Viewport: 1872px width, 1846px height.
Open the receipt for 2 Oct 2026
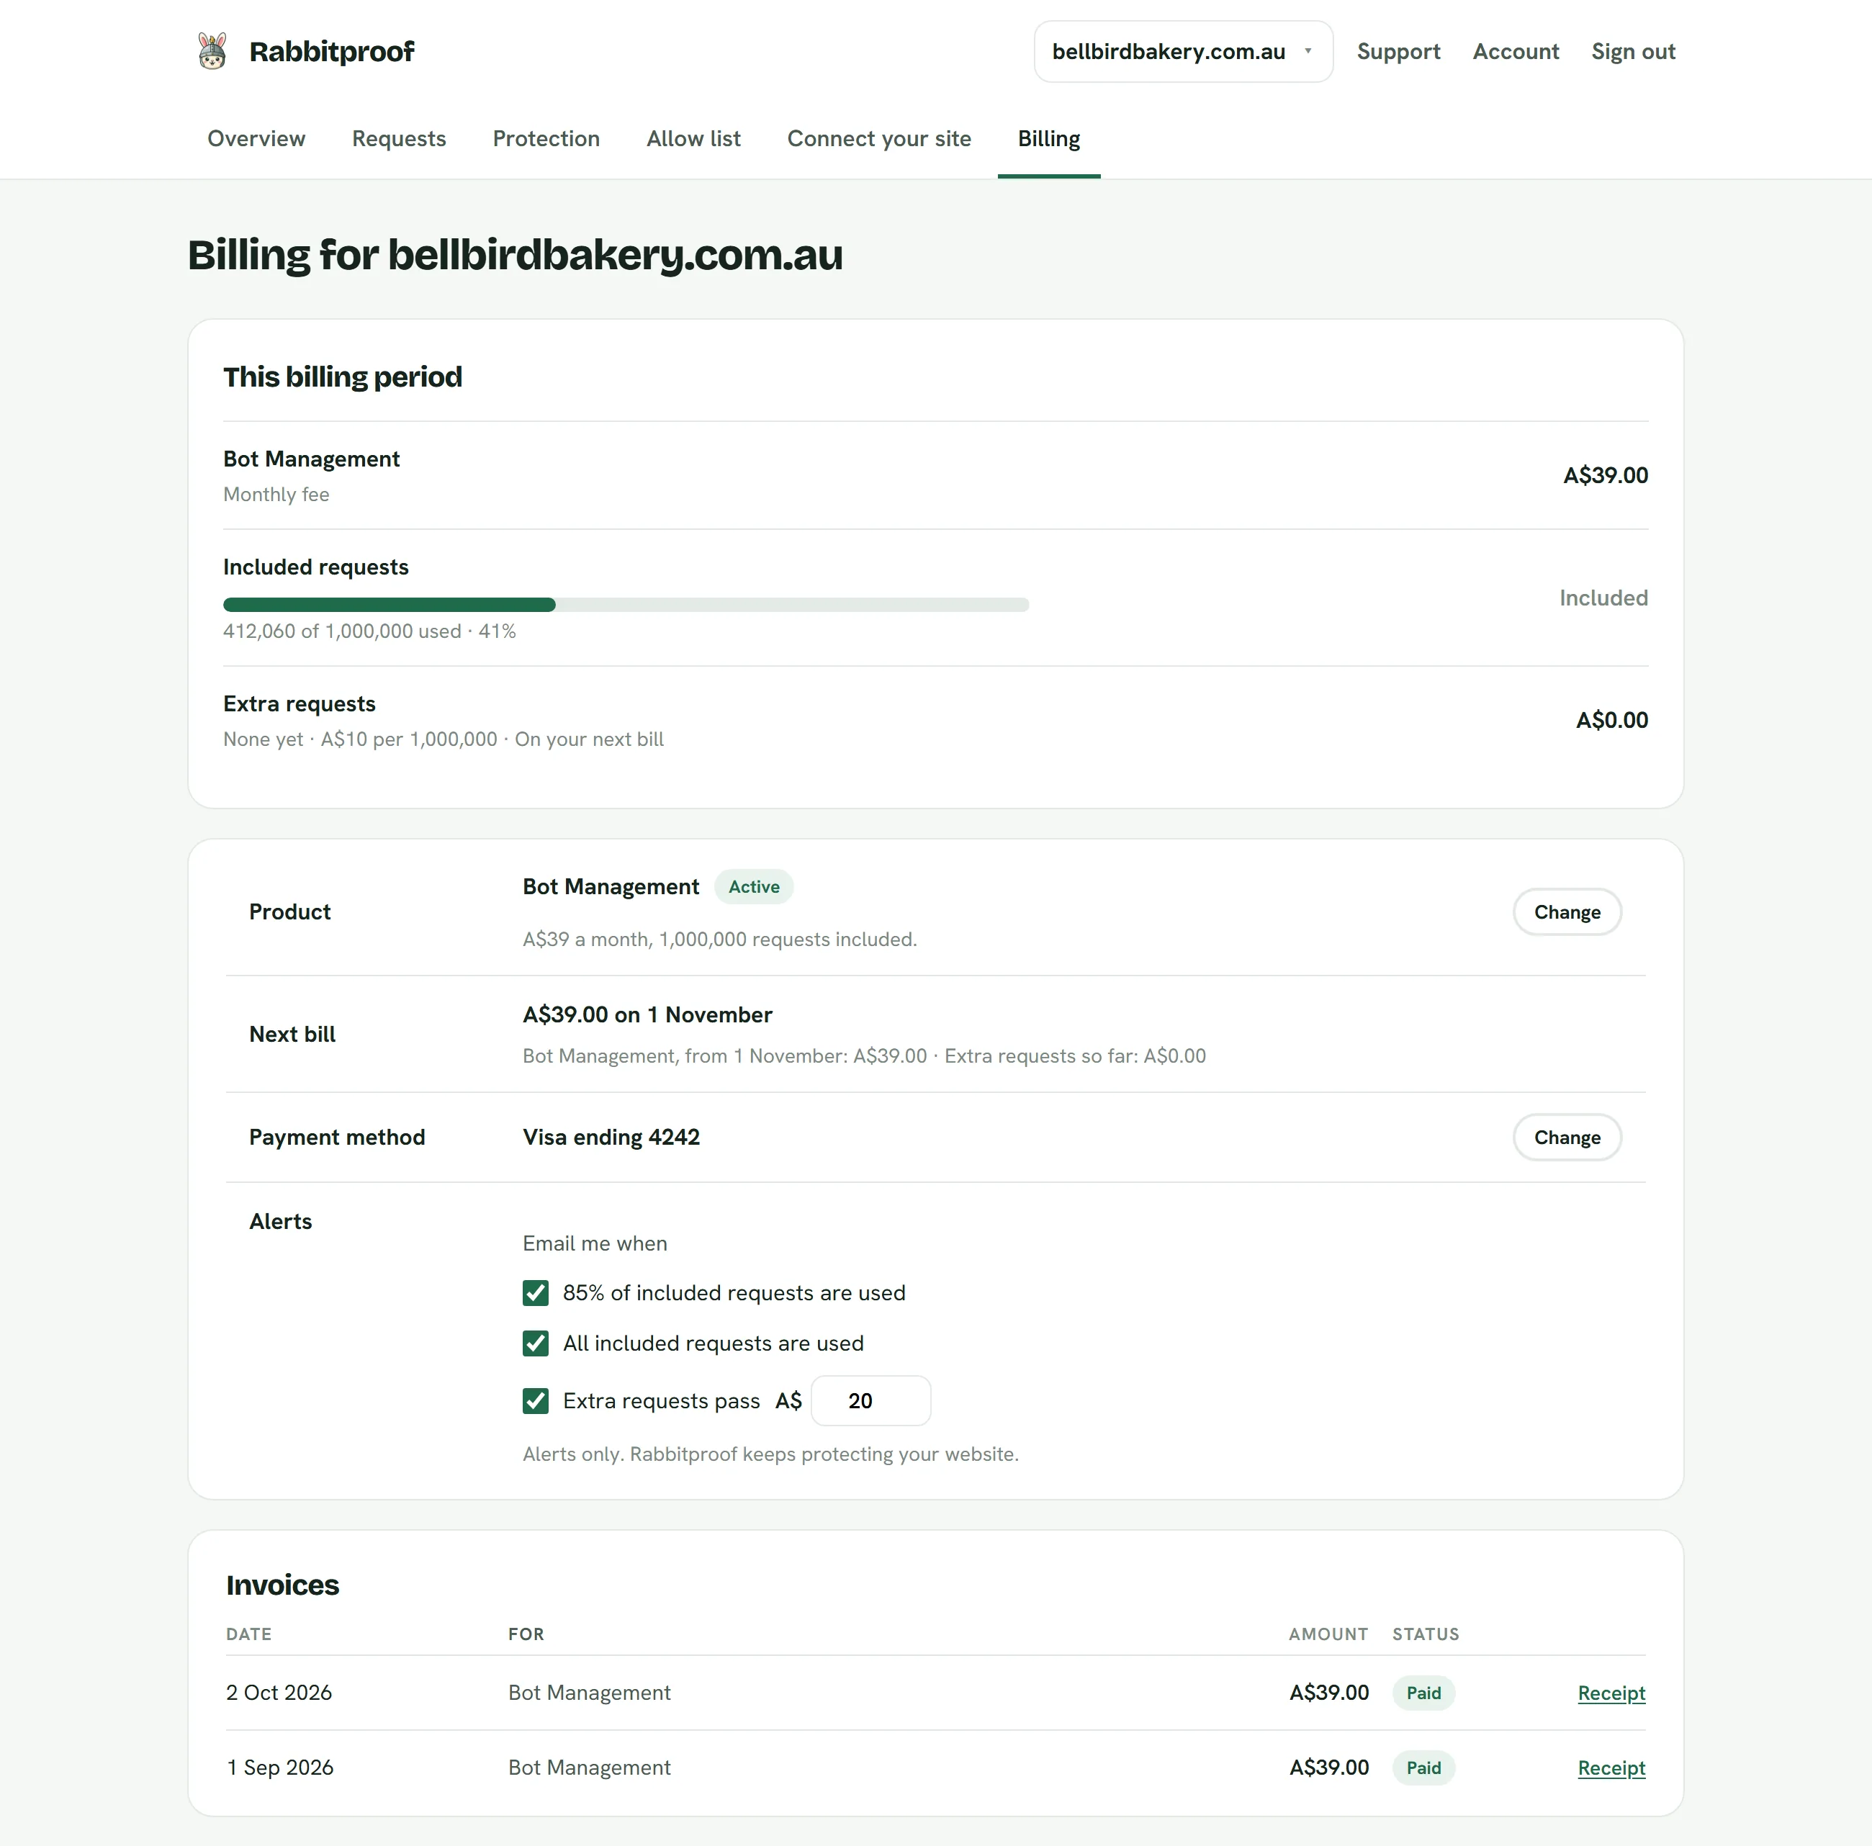click(x=1611, y=1693)
